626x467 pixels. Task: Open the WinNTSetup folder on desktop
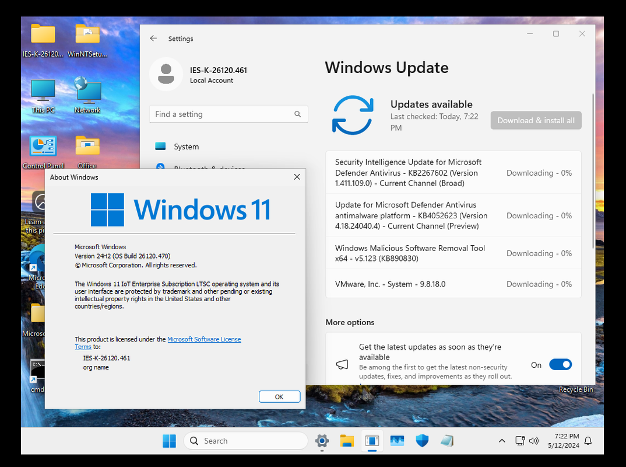[87, 40]
